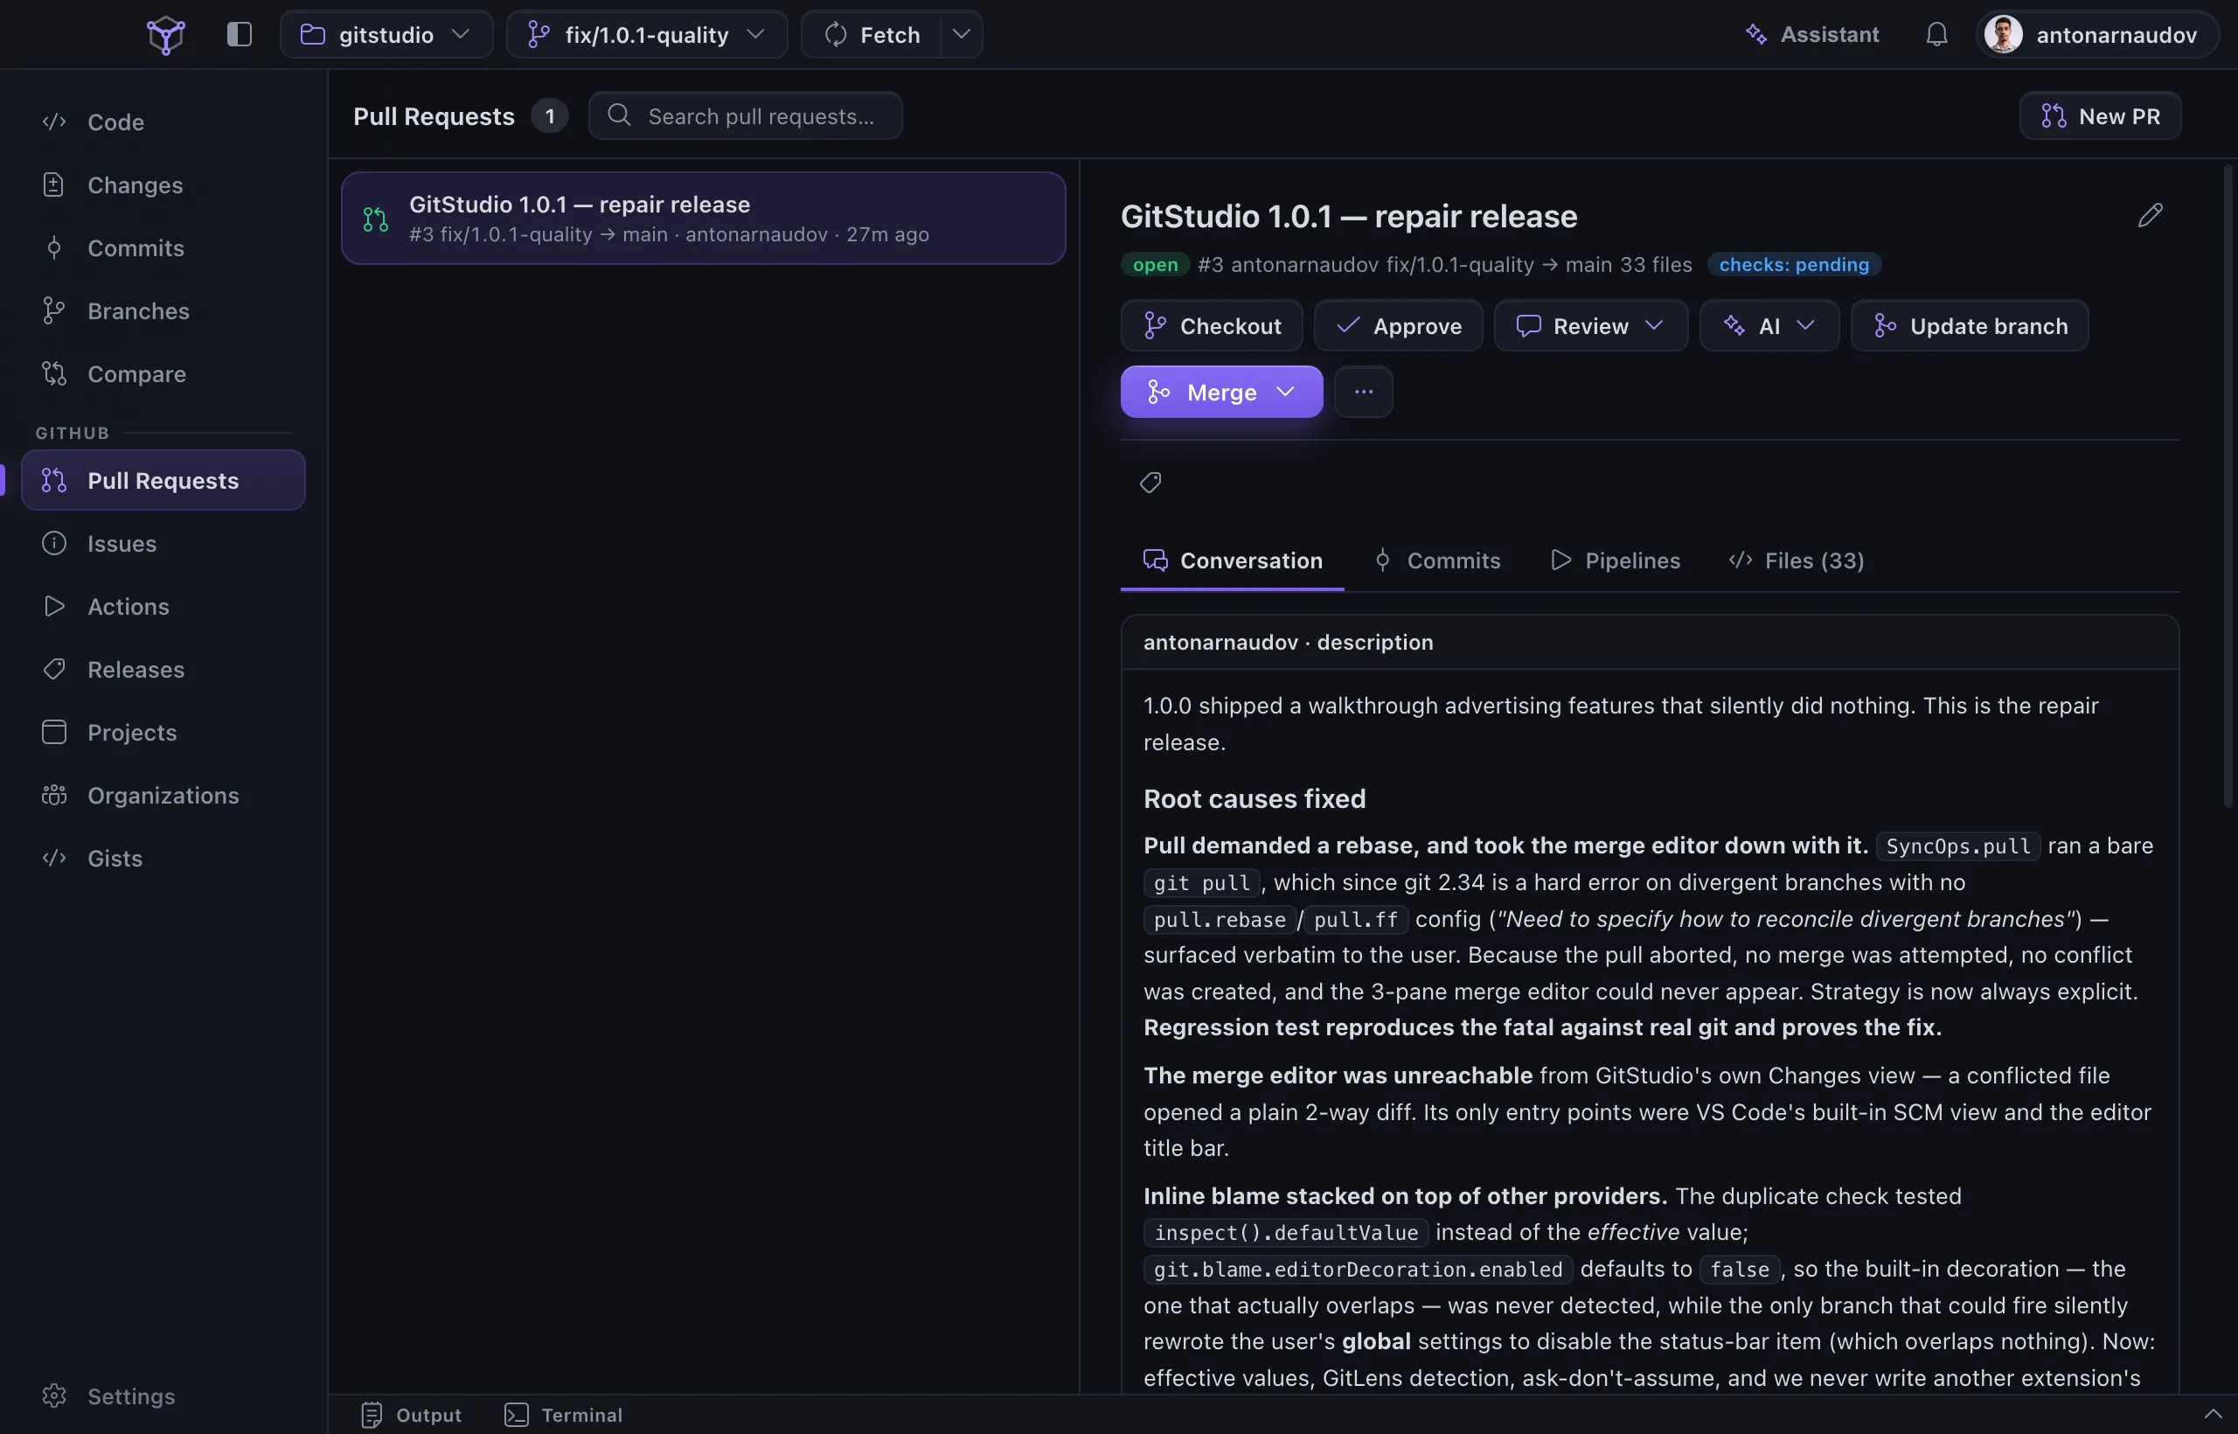Focus the Search pull requests field
This screenshot has width=2238, height=1434.
746,115
